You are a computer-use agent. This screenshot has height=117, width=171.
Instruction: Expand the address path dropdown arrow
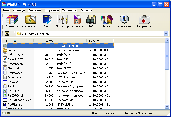coord(166,34)
